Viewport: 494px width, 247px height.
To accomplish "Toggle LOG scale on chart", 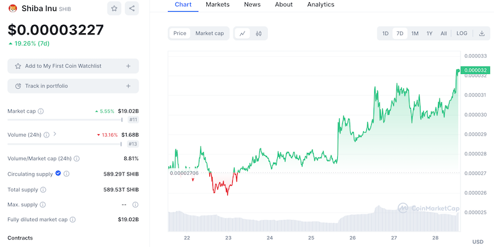I will pyautogui.click(x=462, y=33).
